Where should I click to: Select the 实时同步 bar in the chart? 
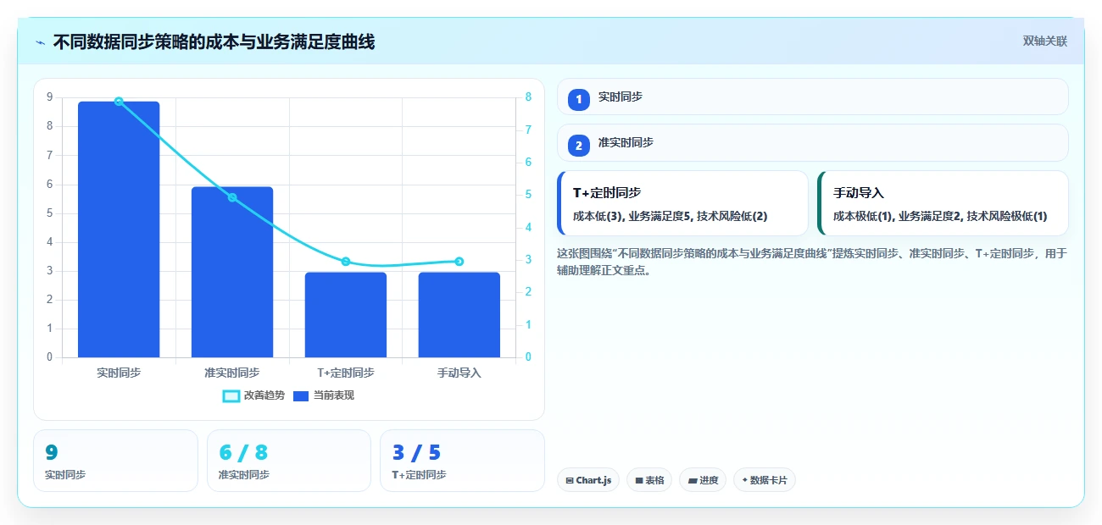pos(119,229)
